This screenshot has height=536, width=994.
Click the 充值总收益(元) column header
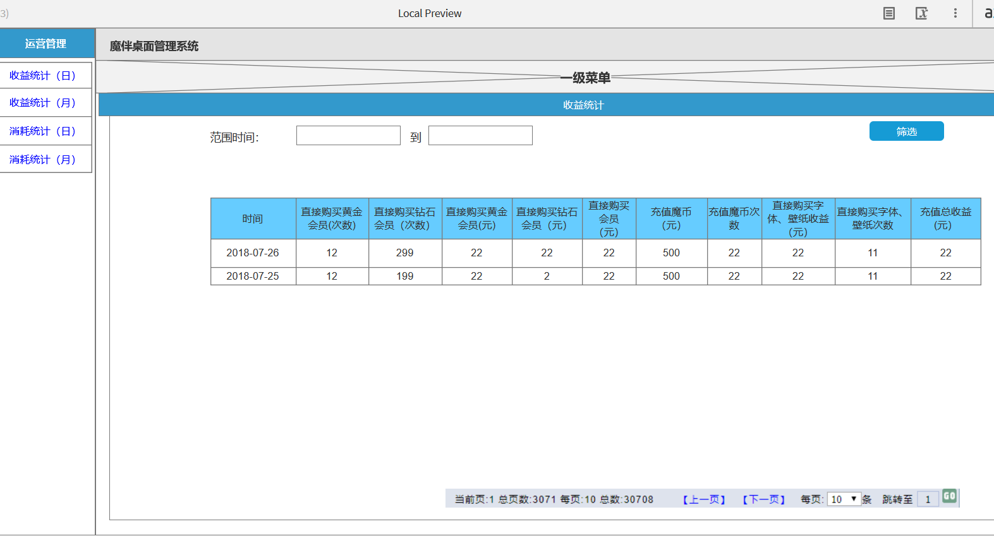[x=946, y=218]
